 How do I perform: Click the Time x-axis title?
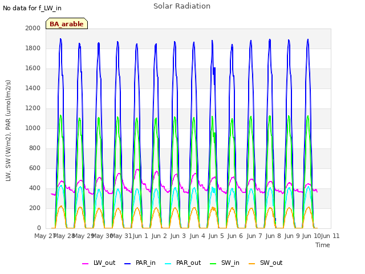323,245
